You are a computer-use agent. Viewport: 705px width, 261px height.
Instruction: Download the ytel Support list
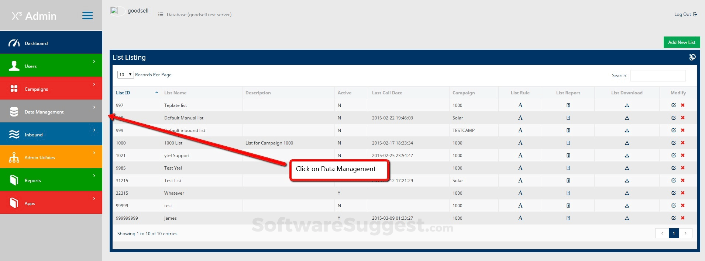(x=627, y=156)
